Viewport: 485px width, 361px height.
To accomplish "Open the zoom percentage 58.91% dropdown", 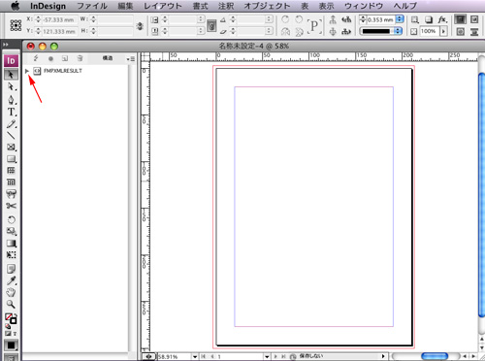I will (195, 356).
